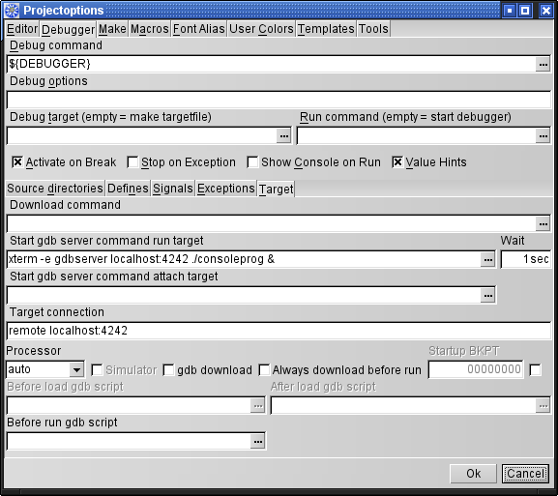
Task: Open browse button for Debug command field
Action: click(x=543, y=65)
